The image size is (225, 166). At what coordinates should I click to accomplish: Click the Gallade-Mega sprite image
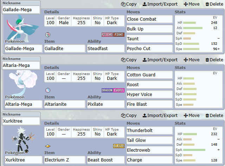click(22, 29)
